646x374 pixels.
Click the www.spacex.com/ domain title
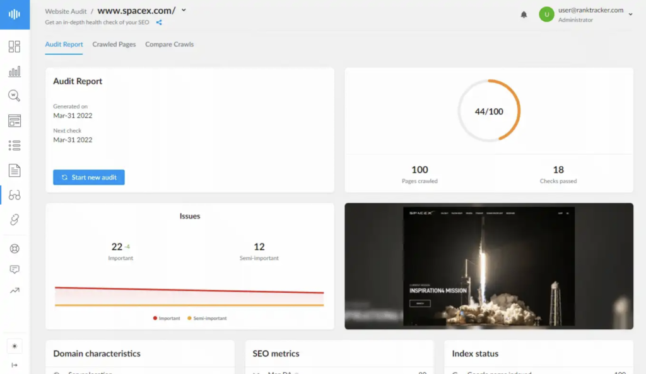point(136,10)
